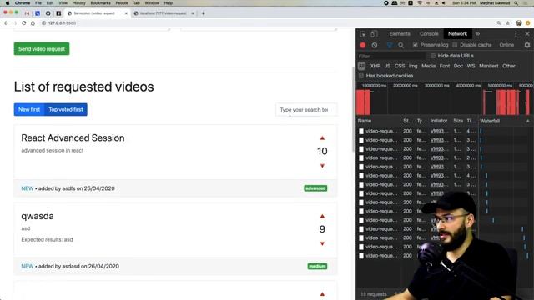Image resolution: width=534 pixels, height=300 pixels.
Task: Select the Network tab in DevTools
Action: pos(457,34)
